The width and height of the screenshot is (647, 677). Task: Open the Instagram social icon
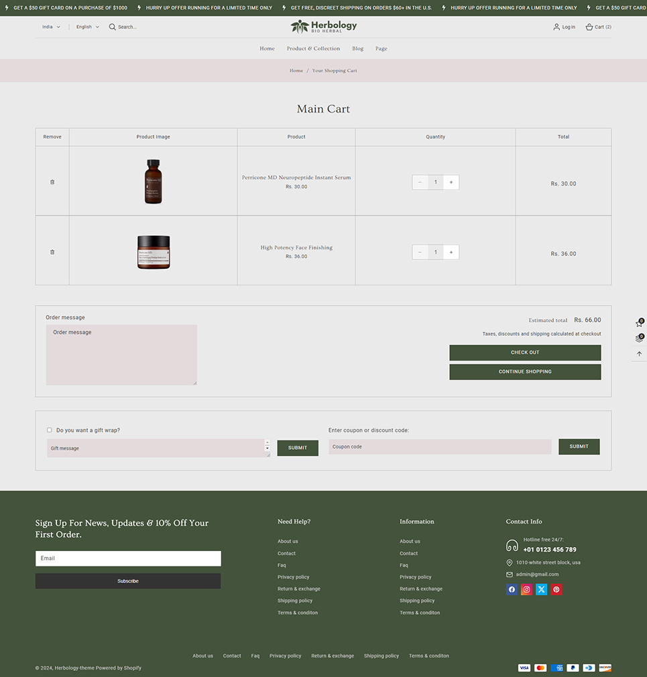(x=526, y=590)
